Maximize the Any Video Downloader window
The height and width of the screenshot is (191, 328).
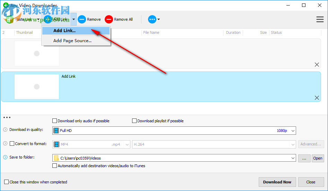coord(304,5)
